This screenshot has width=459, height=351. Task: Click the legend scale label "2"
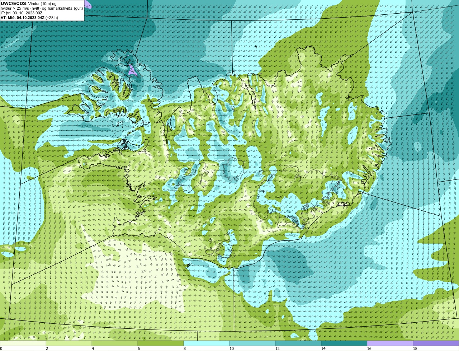point(47,348)
